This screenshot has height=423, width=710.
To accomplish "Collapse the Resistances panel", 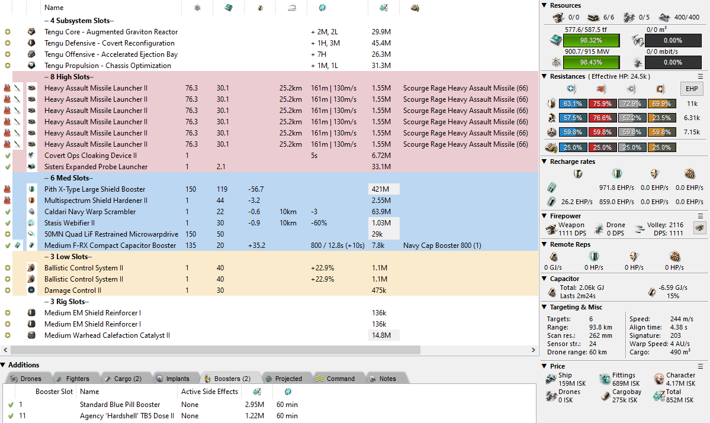I will tap(545, 76).
